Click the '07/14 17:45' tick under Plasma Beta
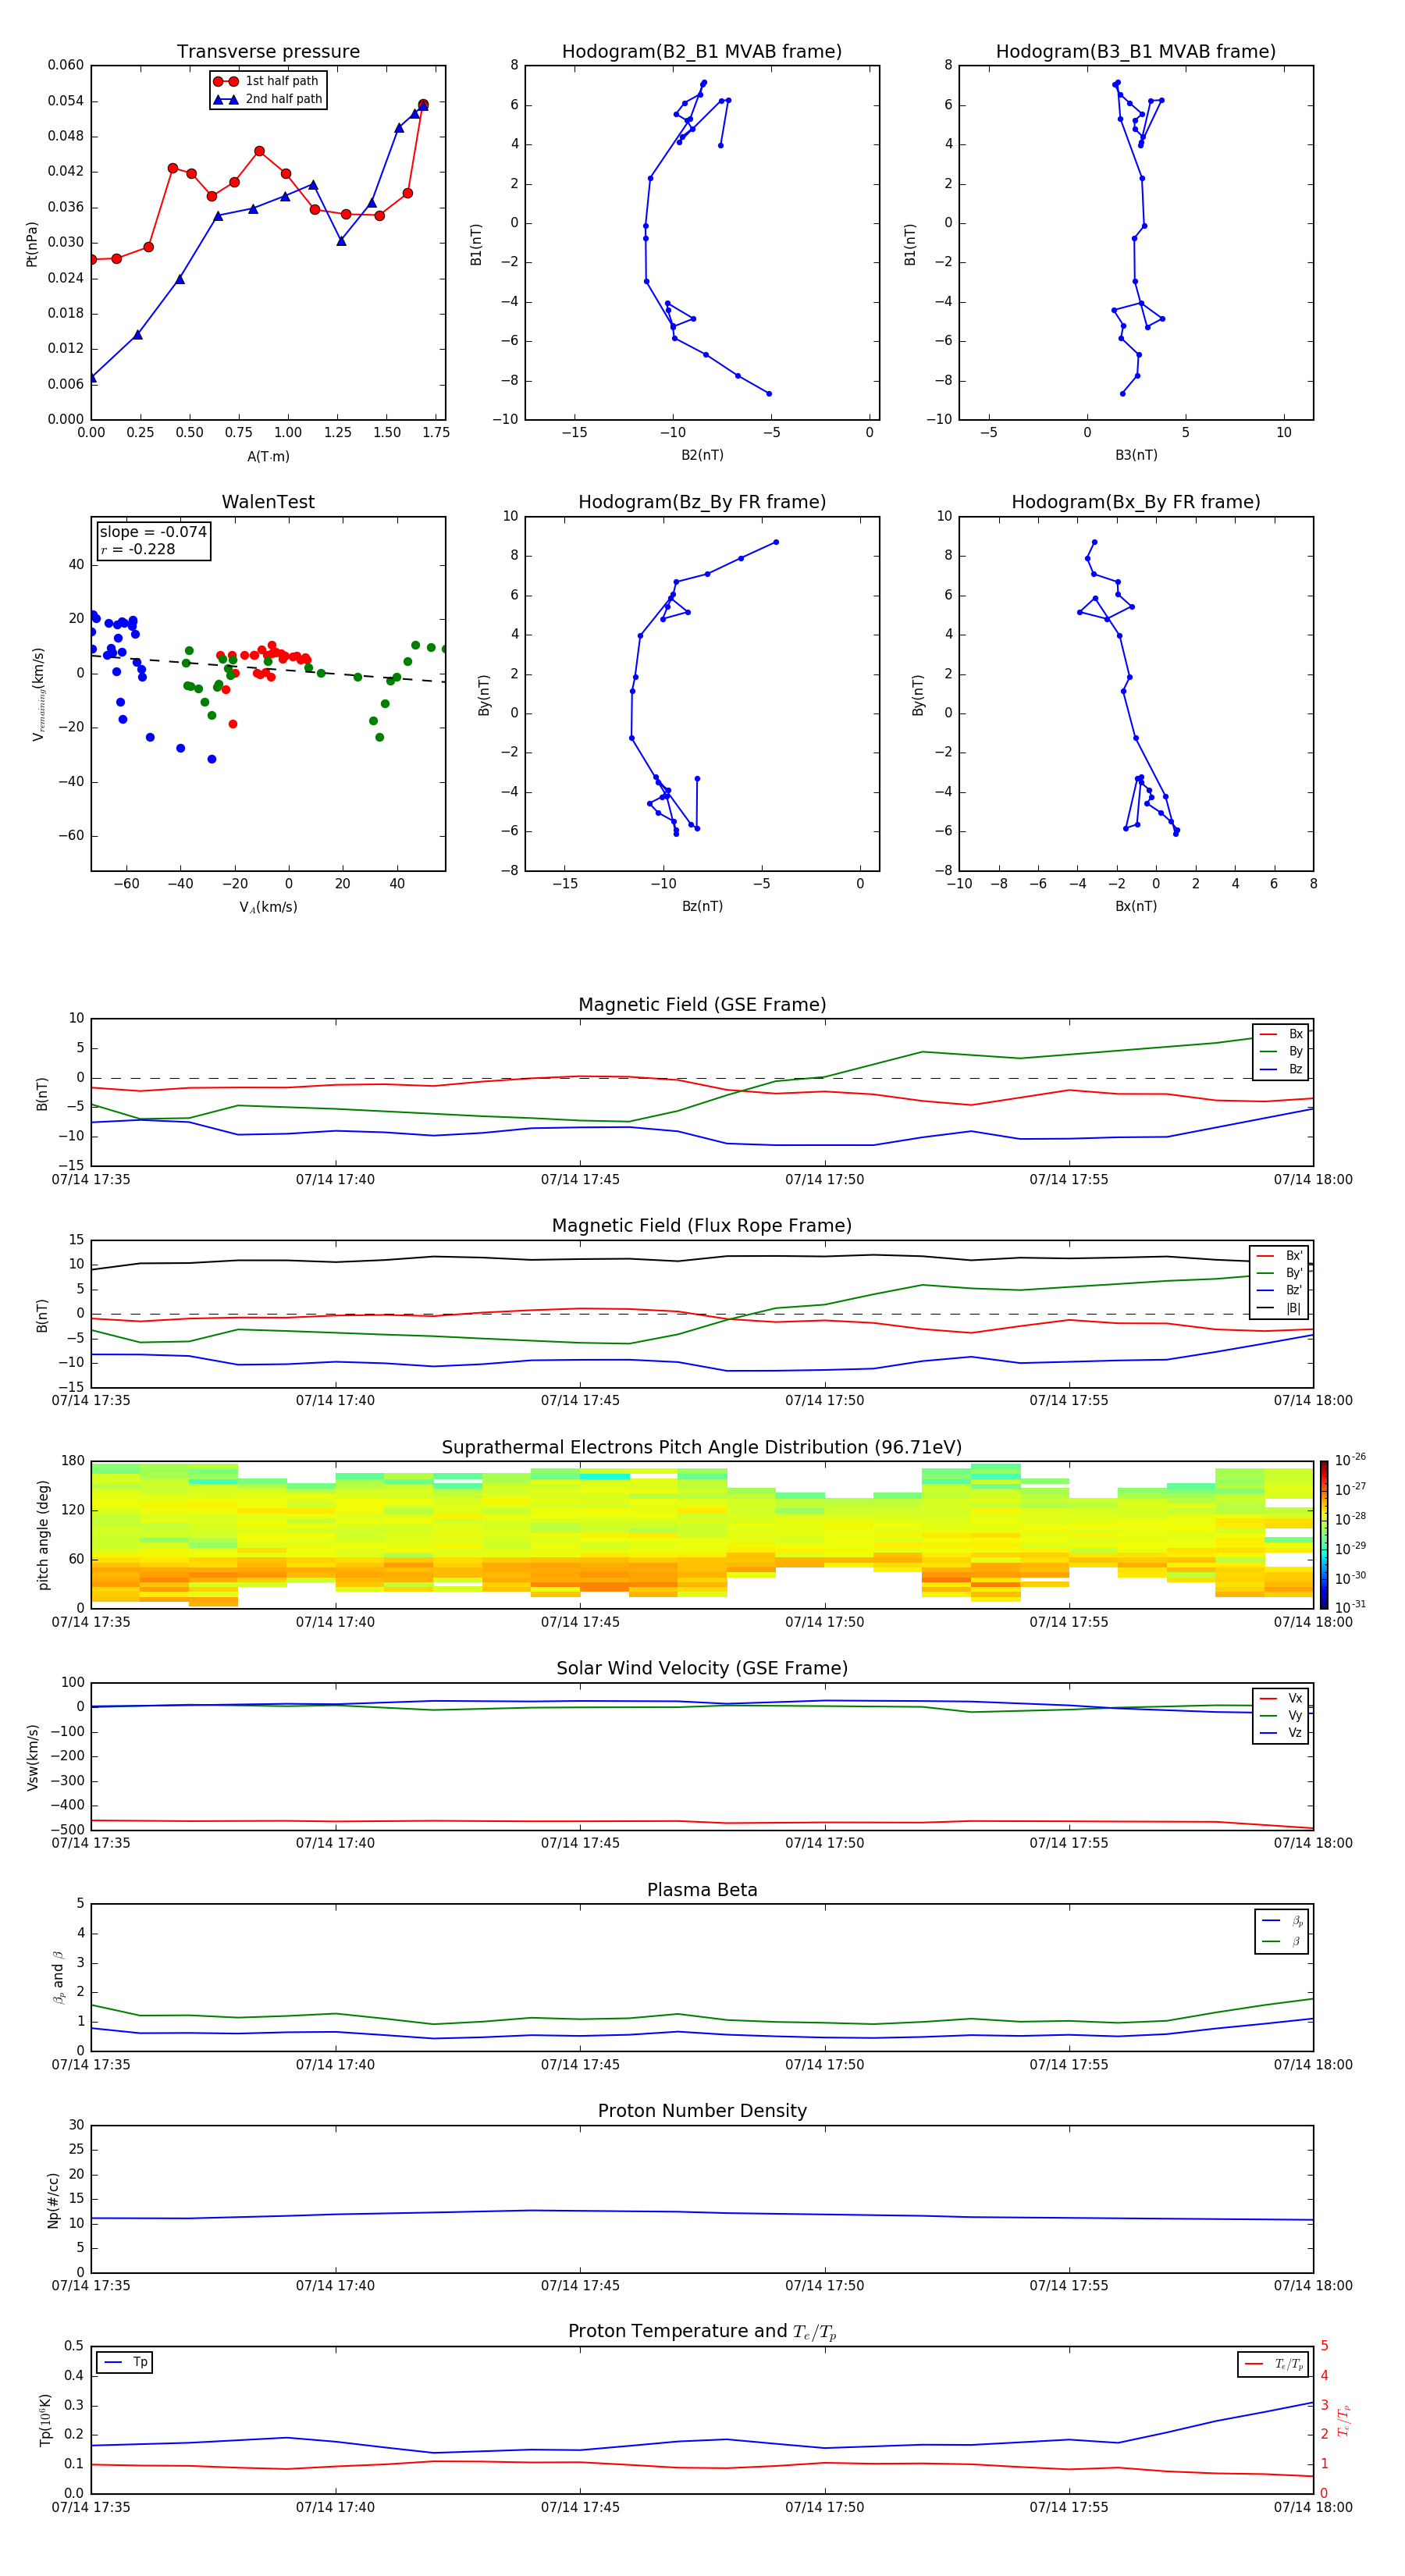Viewport: 1405px width, 2576px height. coord(580,2064)
